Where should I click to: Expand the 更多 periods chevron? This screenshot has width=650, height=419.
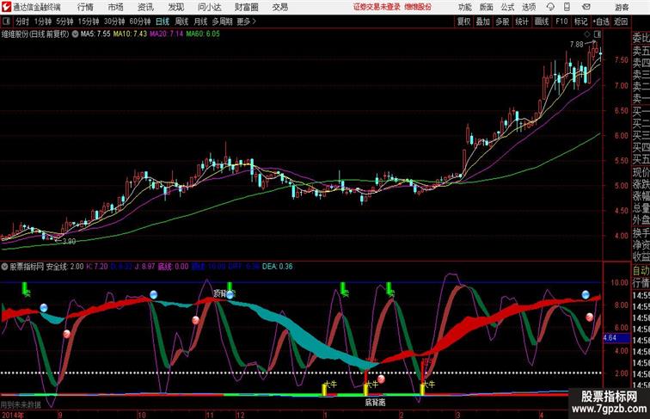(247, 22)
